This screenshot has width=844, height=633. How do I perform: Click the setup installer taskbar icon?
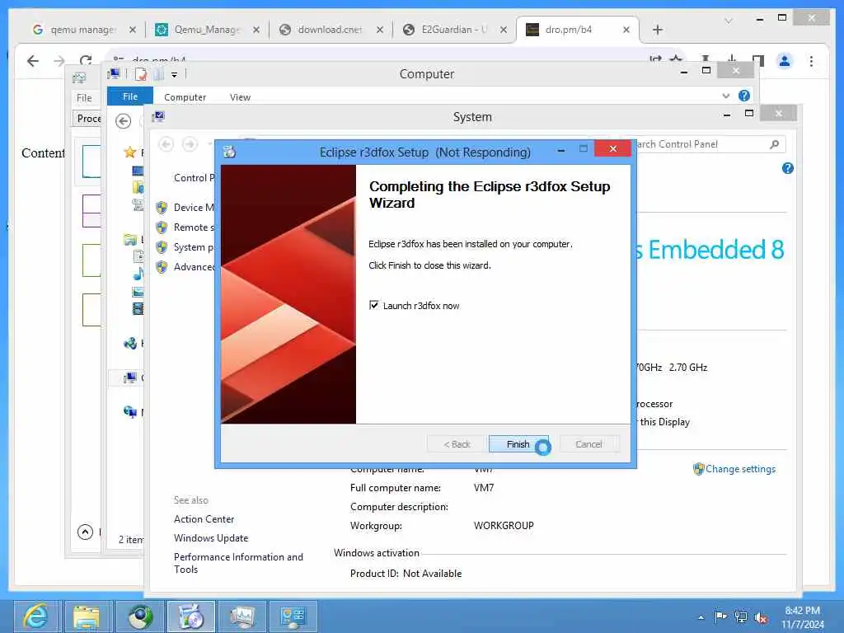(x=190, y=616)
